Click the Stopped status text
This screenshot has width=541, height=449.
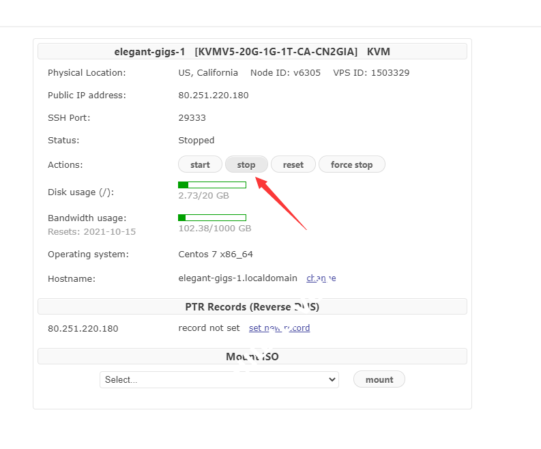tap(196, 141)
